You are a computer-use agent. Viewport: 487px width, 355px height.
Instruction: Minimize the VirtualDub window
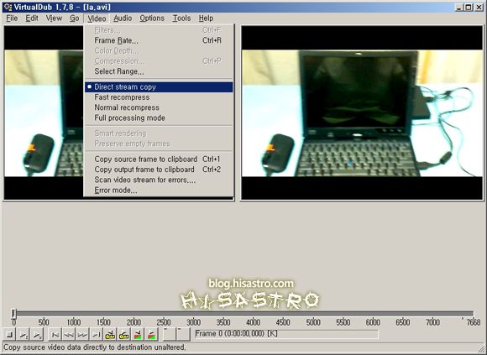[458, 8]
